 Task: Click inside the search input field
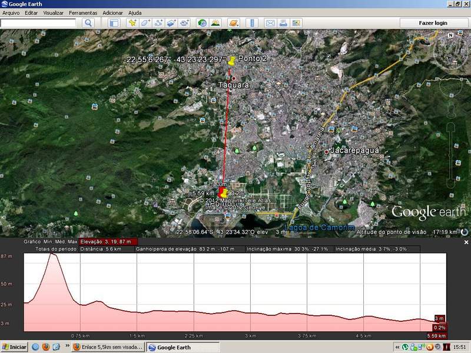pyautogui.click(x=38, y=23)
